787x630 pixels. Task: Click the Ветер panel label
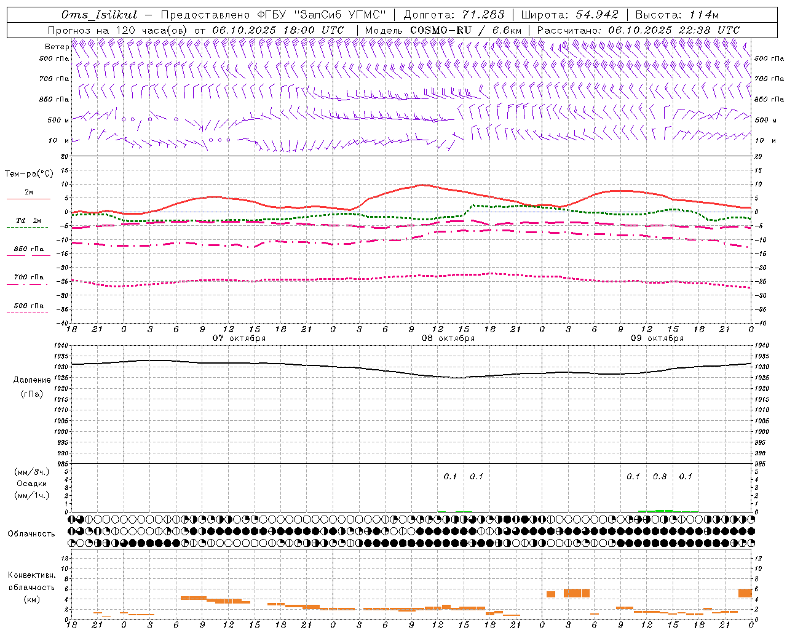click(x=57, y=47)
